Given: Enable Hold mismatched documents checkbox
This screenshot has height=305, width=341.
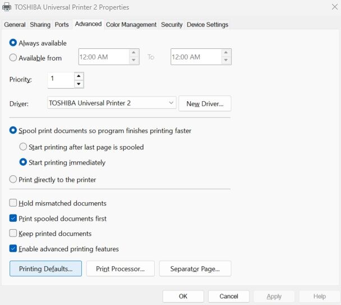Looking at the screenshot, I should (x=13, y=203).
